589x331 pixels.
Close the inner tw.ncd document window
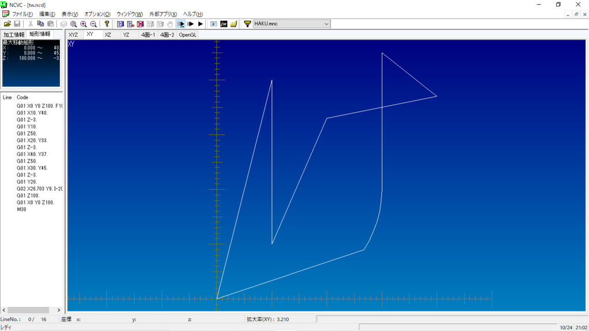click(x=585, y=14)
